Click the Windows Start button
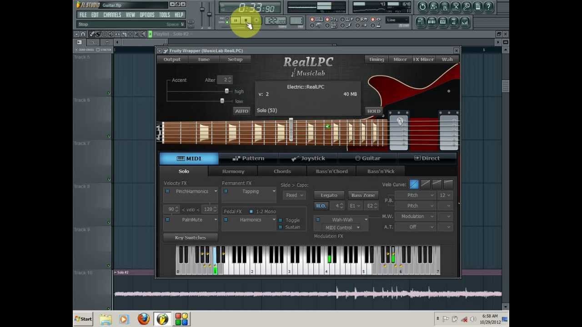582x327 pixels. click(83, 319)
